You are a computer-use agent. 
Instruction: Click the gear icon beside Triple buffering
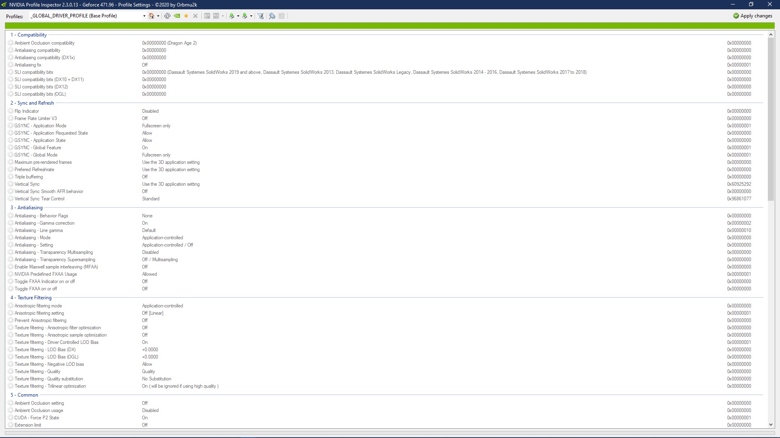tap(11, 177)
